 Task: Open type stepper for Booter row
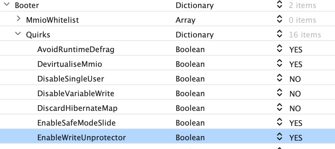point(280,5)
